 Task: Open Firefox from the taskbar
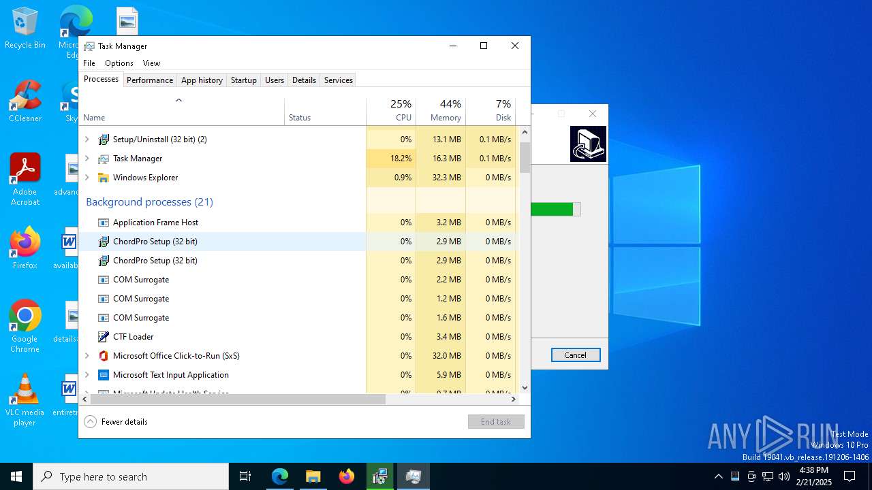click(346, 476)
